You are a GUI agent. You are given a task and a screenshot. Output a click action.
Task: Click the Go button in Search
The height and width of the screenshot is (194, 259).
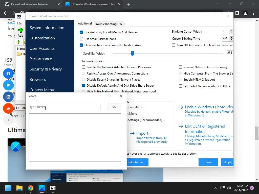click(x=114, y=107)
